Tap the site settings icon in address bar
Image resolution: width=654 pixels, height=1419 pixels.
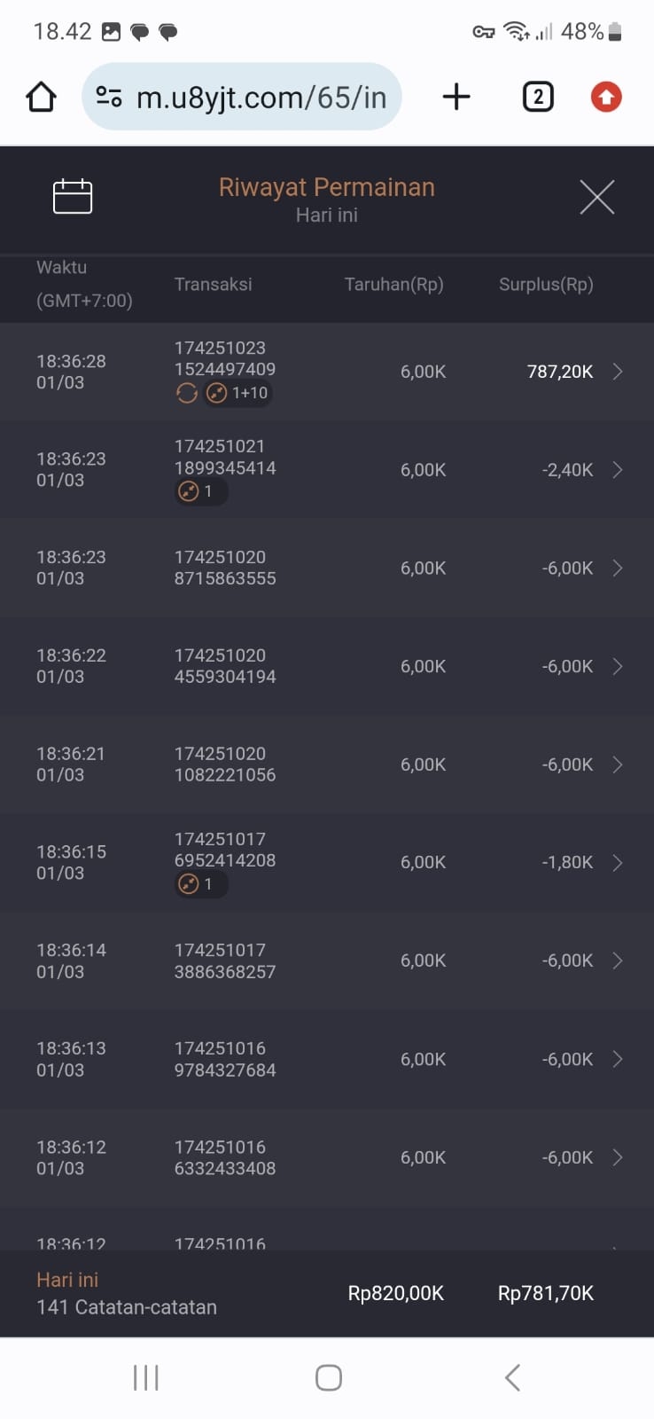pos(108,97)
